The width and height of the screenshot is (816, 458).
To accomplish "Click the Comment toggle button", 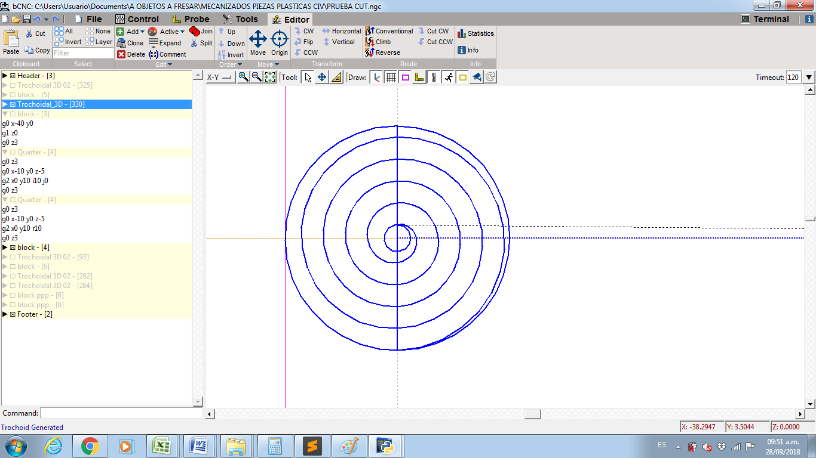I will click(x=167, y=54).
